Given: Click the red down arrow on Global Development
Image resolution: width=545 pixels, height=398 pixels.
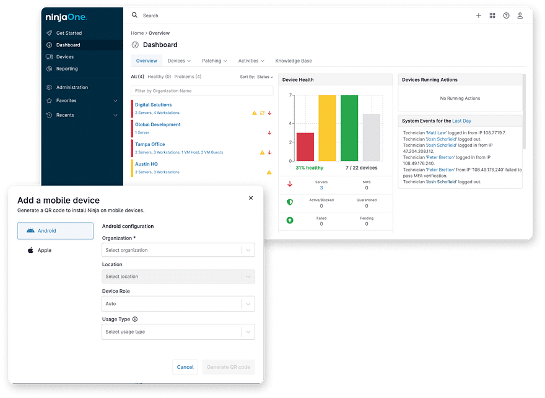Looking at the screenshot, I should click(270, 132).
